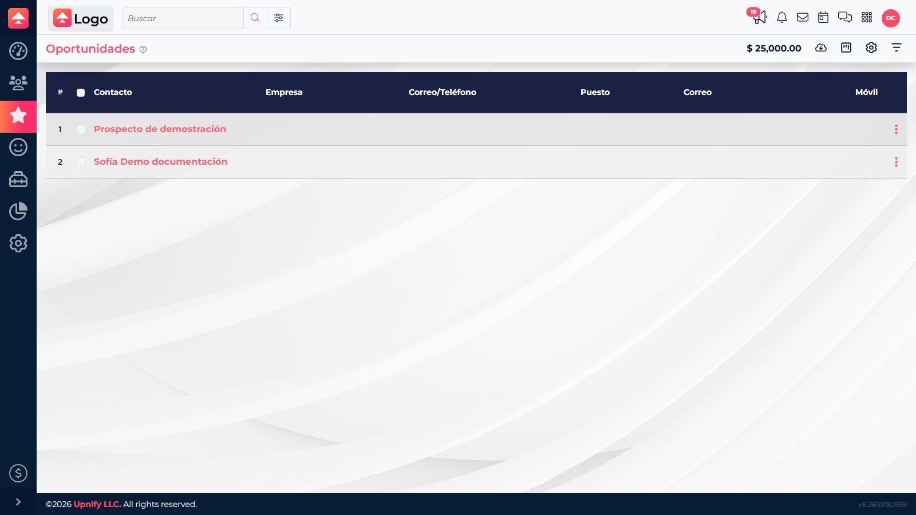Image resolution: width=916 pixels, height=515 pixels.
Task: Open the smiley face clients icon
Action: pyautogui.click(x=18, y=147)
